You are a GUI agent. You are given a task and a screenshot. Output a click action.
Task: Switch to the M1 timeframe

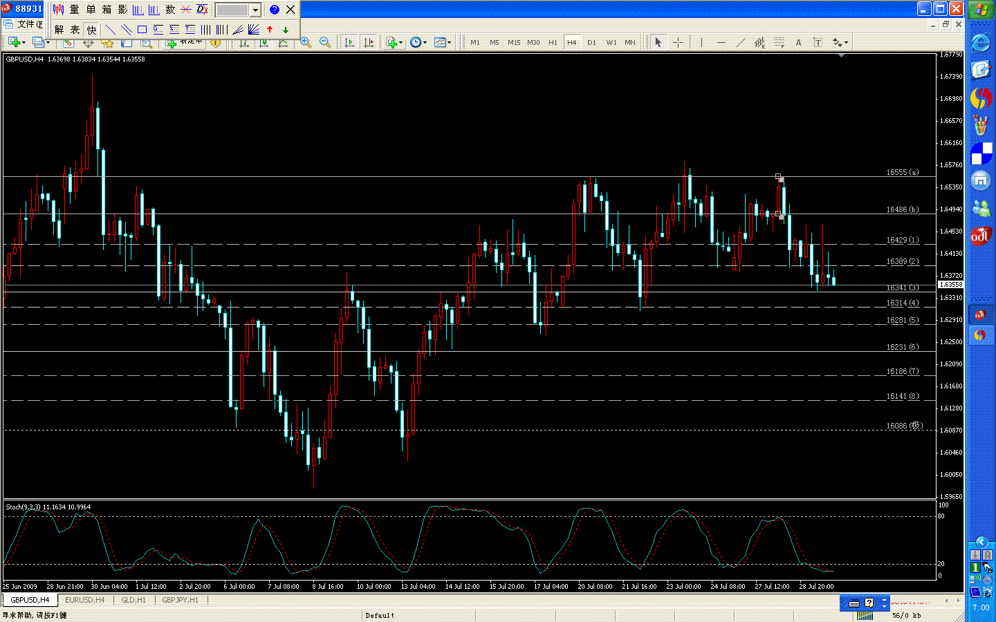point(475,42)
